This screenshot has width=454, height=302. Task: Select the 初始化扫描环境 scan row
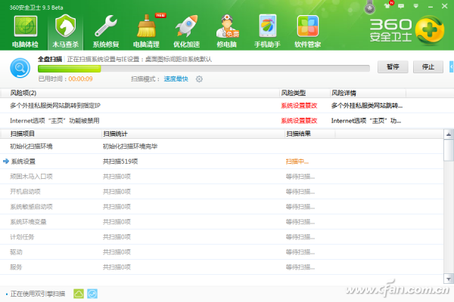(222, 146)
